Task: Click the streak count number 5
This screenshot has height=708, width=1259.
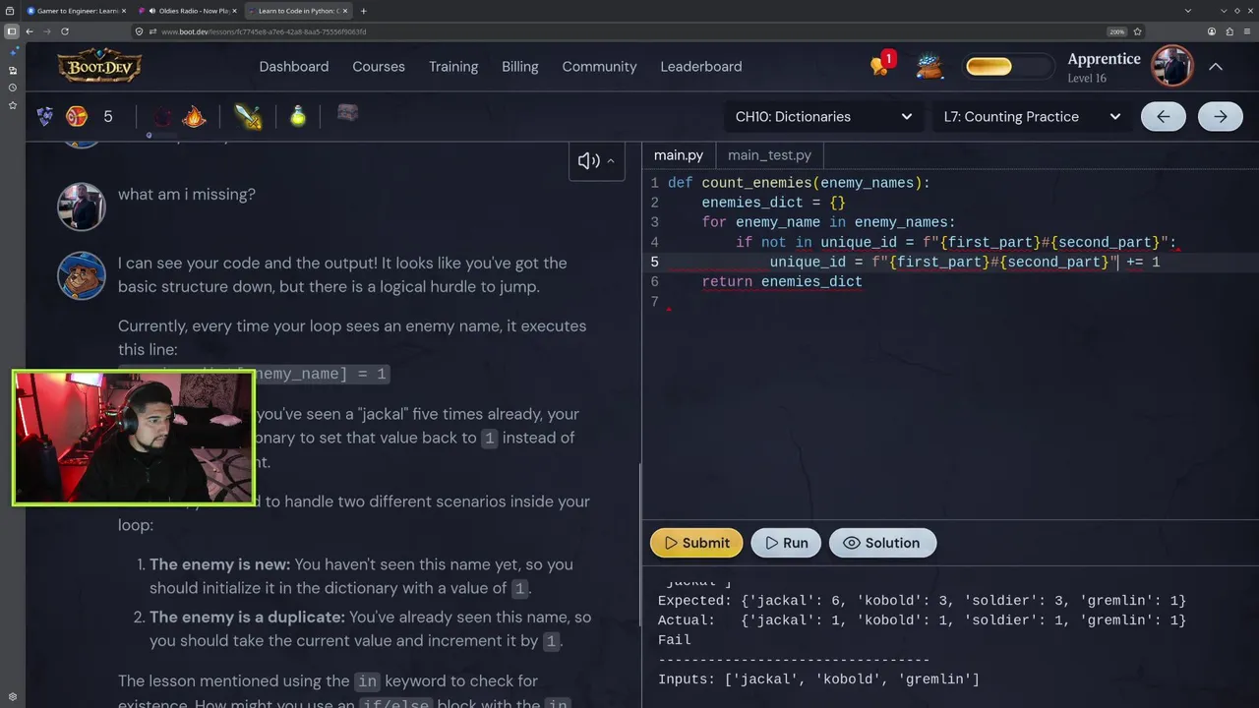Action: pos(108,117)
